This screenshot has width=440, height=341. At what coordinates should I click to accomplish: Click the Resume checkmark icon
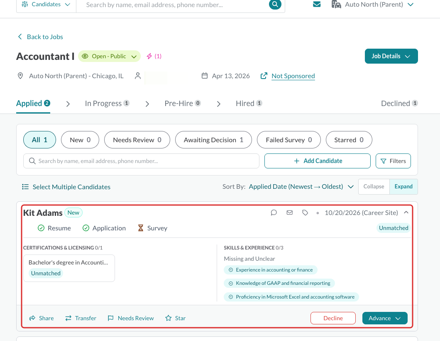pos(41,228)
